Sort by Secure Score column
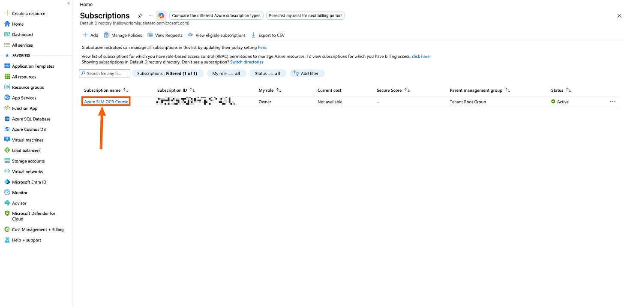The width and height of the screenshot is (624, 307). 393,90
